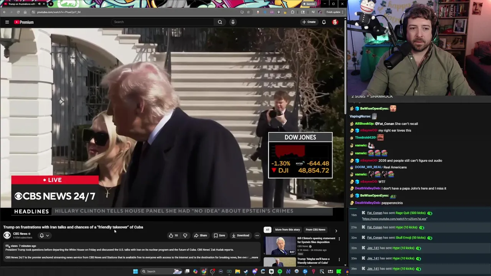Open Trump friendly takeover of Cuba thumbnail
This screenshot has width=491, height=276.
point(280,262)
